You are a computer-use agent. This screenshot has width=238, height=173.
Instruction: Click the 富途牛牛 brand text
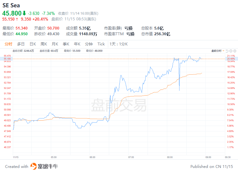pyautogui.click(x=48, y=166)
